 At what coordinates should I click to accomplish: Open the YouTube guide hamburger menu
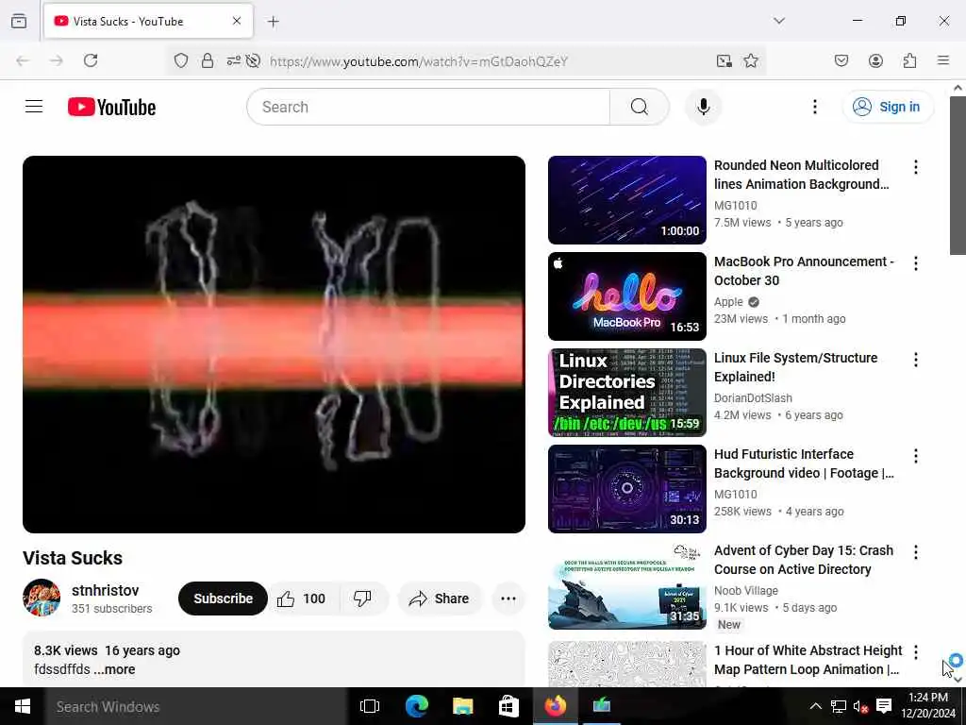point(34,107)
